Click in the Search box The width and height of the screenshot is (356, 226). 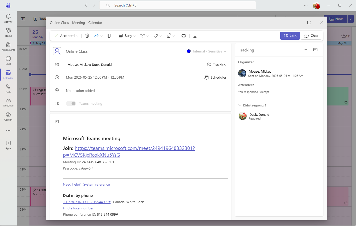click(x=178, y=5)
